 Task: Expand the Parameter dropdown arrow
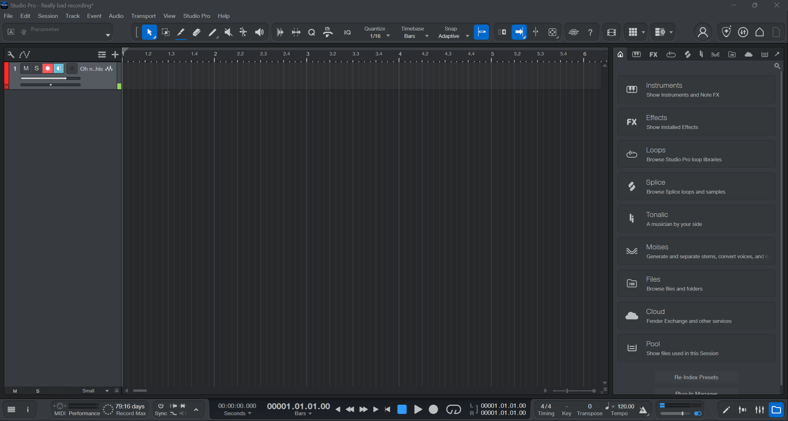pyautogui.click(x=108, y=35)
